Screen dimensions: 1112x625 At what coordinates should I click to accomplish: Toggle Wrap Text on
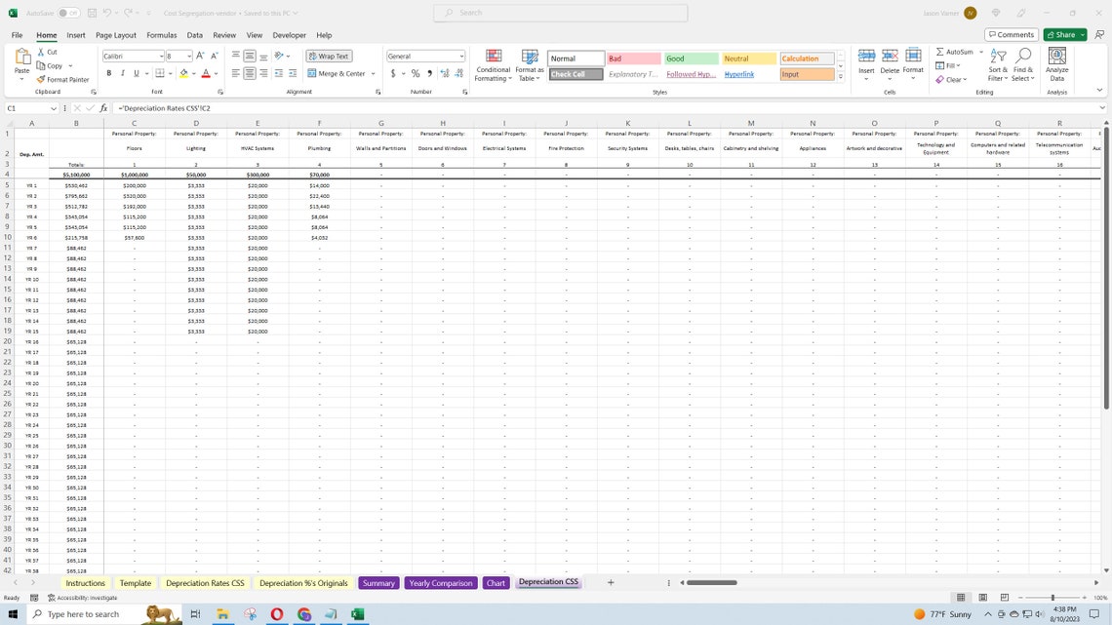click(x=329, y=56)
